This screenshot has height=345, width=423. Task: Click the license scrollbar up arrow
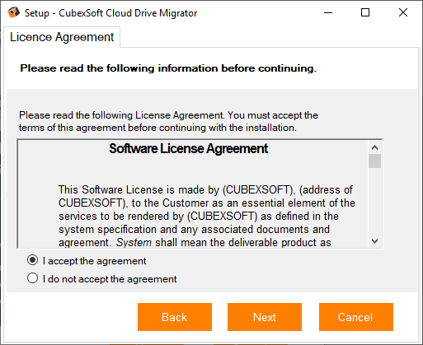374,147
